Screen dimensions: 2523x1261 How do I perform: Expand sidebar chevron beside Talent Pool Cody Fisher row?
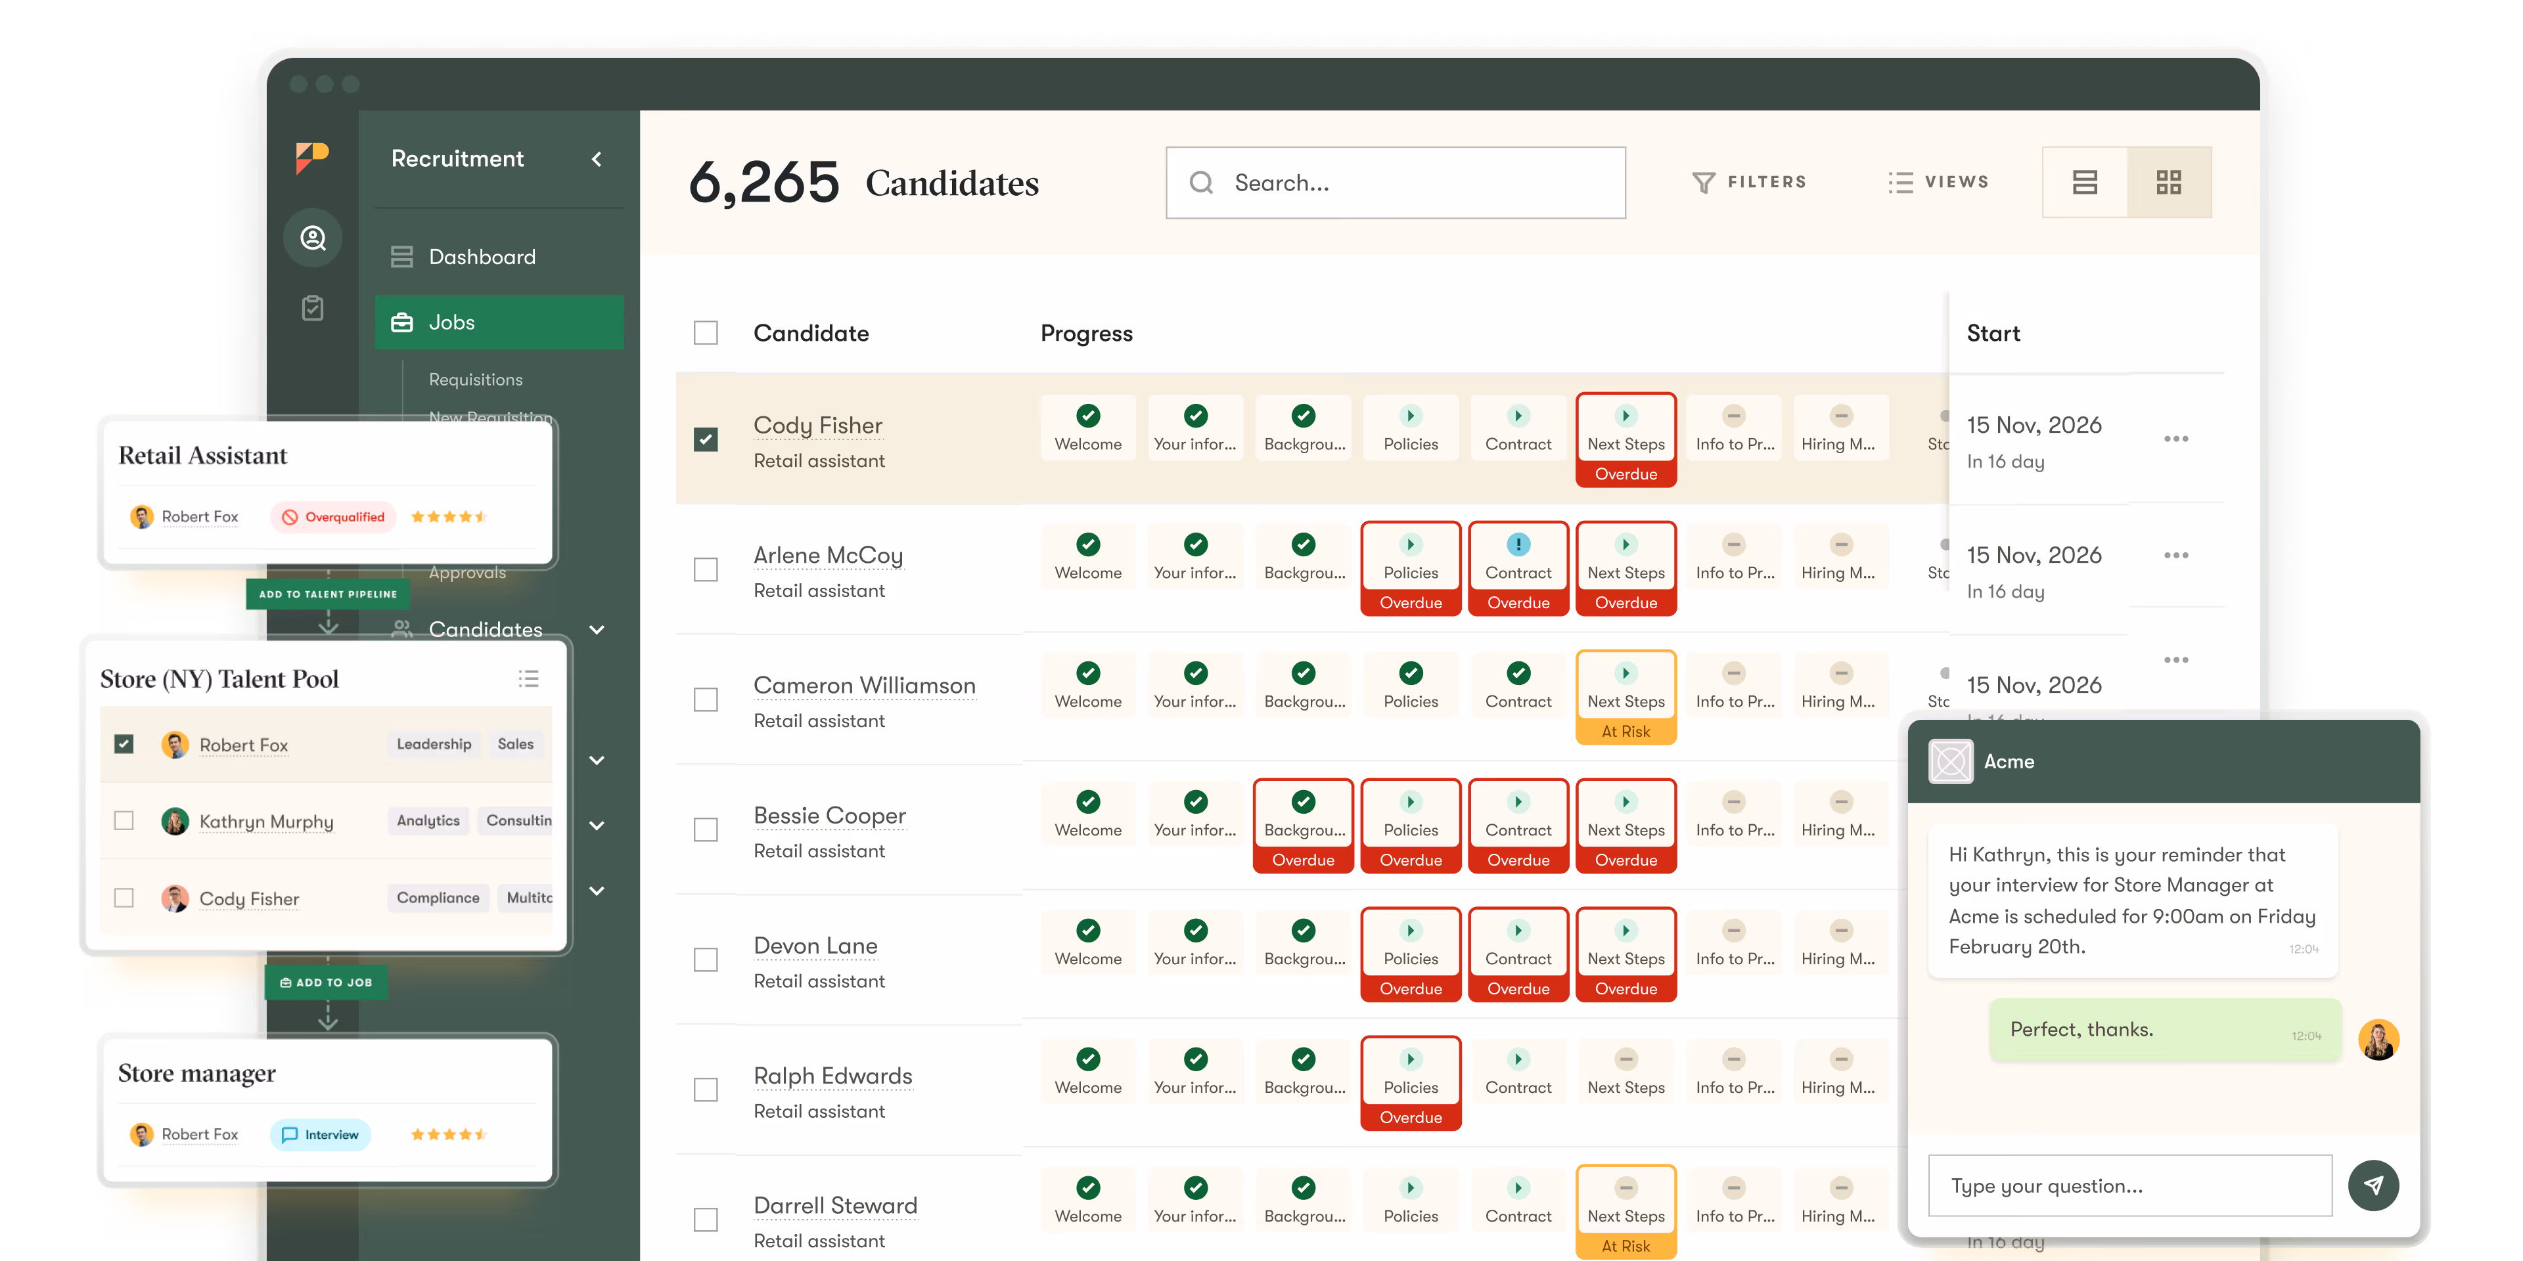pyautogui.click(x=597, y=891)
